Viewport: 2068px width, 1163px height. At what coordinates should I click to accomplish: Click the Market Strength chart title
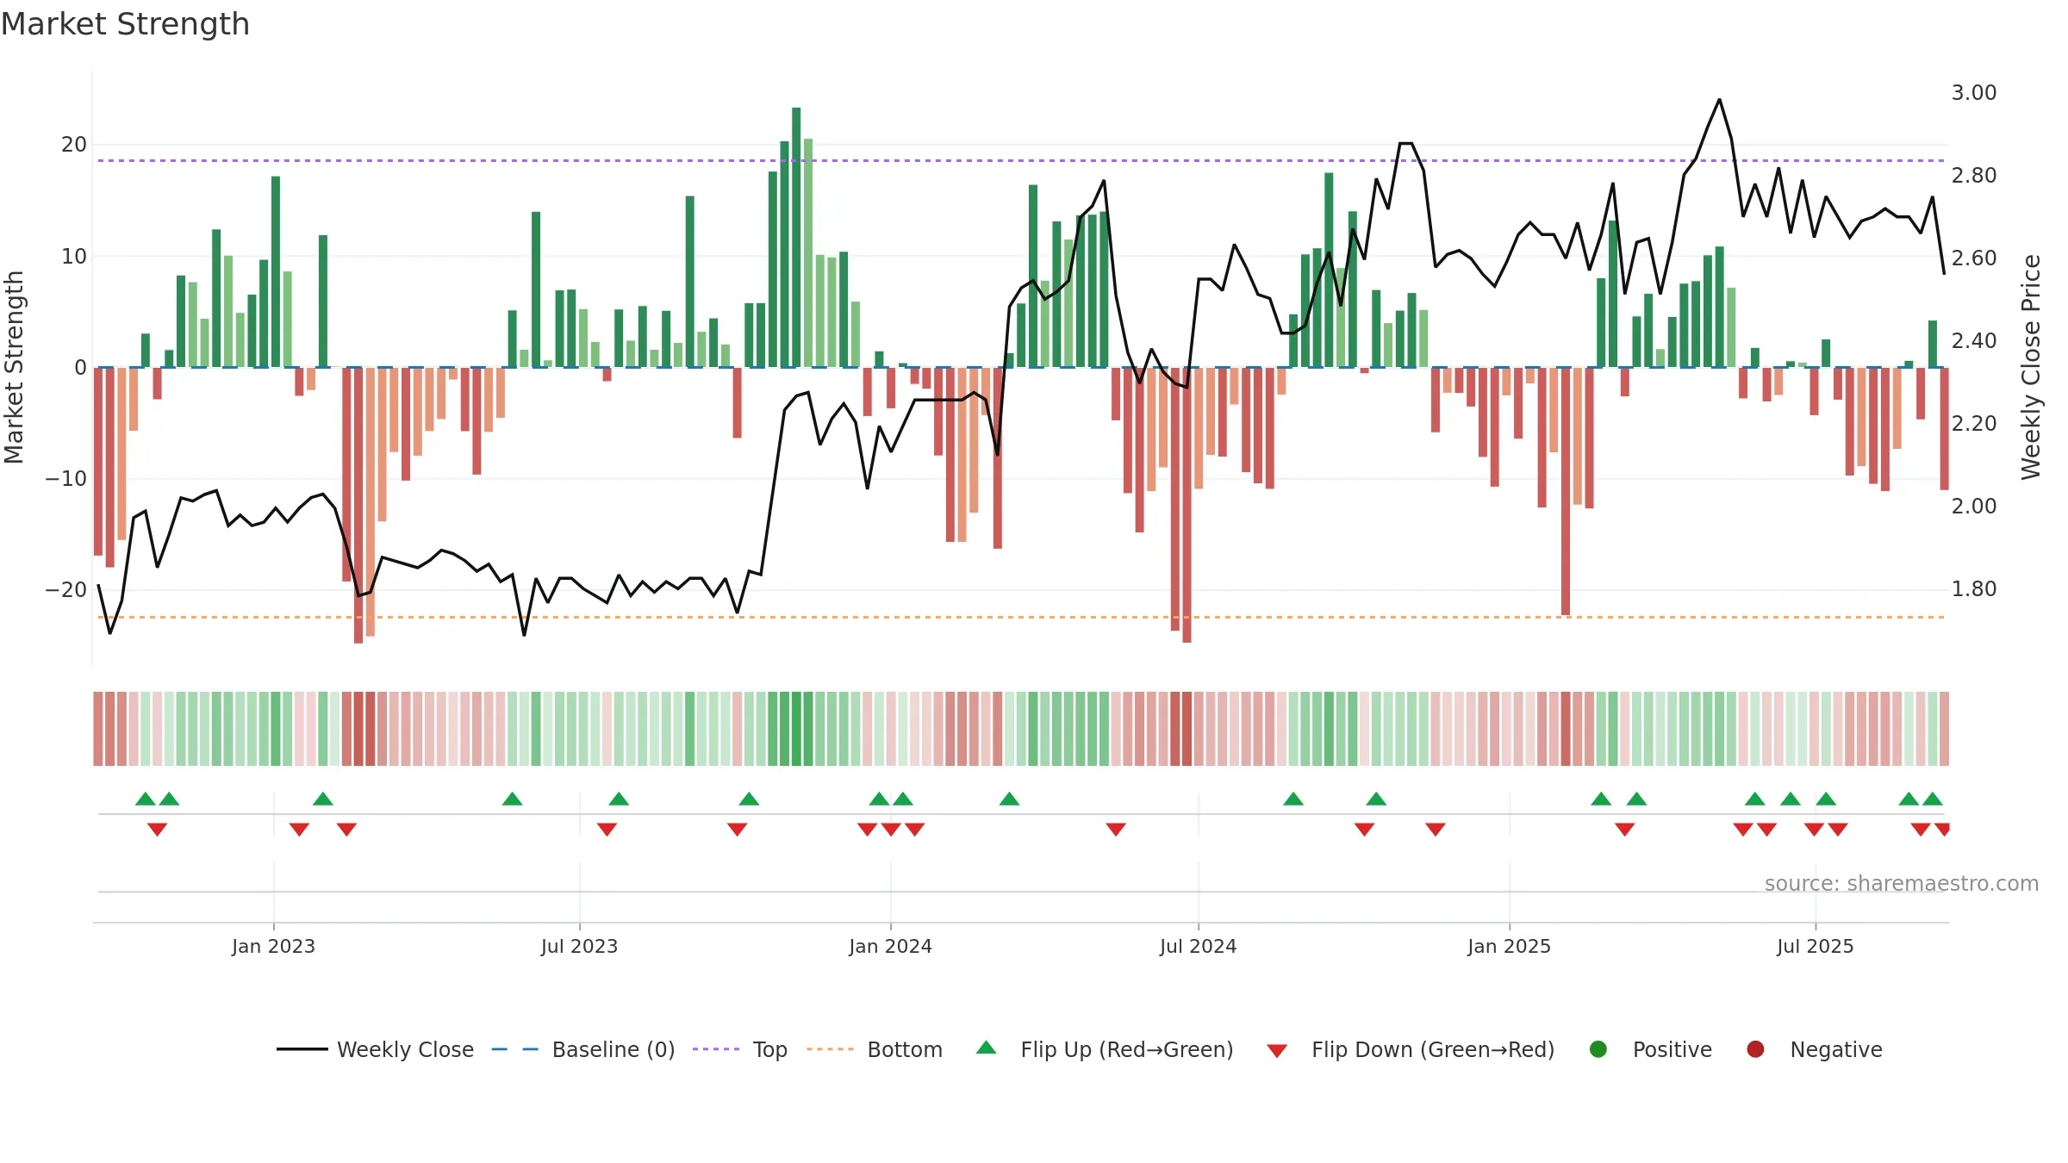(125, 24)
